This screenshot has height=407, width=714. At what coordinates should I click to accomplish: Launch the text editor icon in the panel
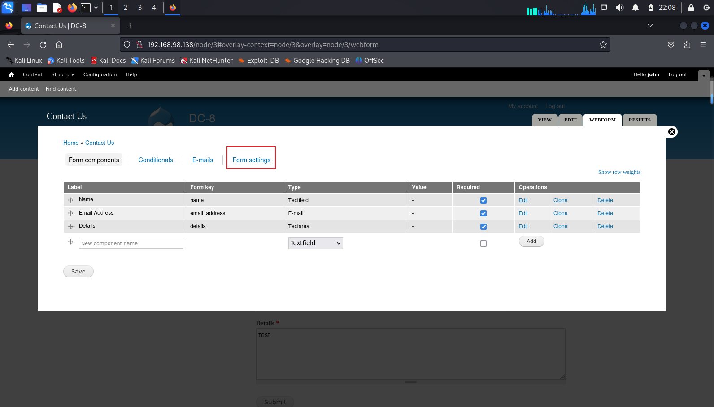coord(57,7)
